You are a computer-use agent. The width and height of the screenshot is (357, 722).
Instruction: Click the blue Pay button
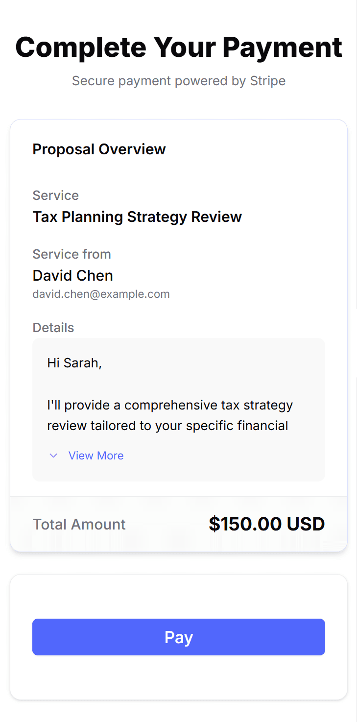click(178, 637)
